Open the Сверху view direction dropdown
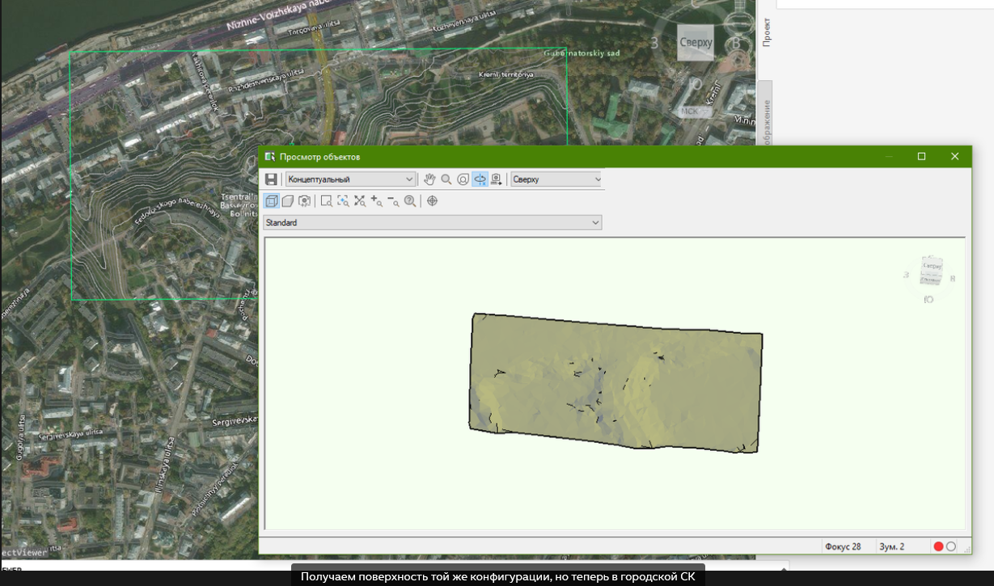The image size is (994, 586). pos(557,179)
